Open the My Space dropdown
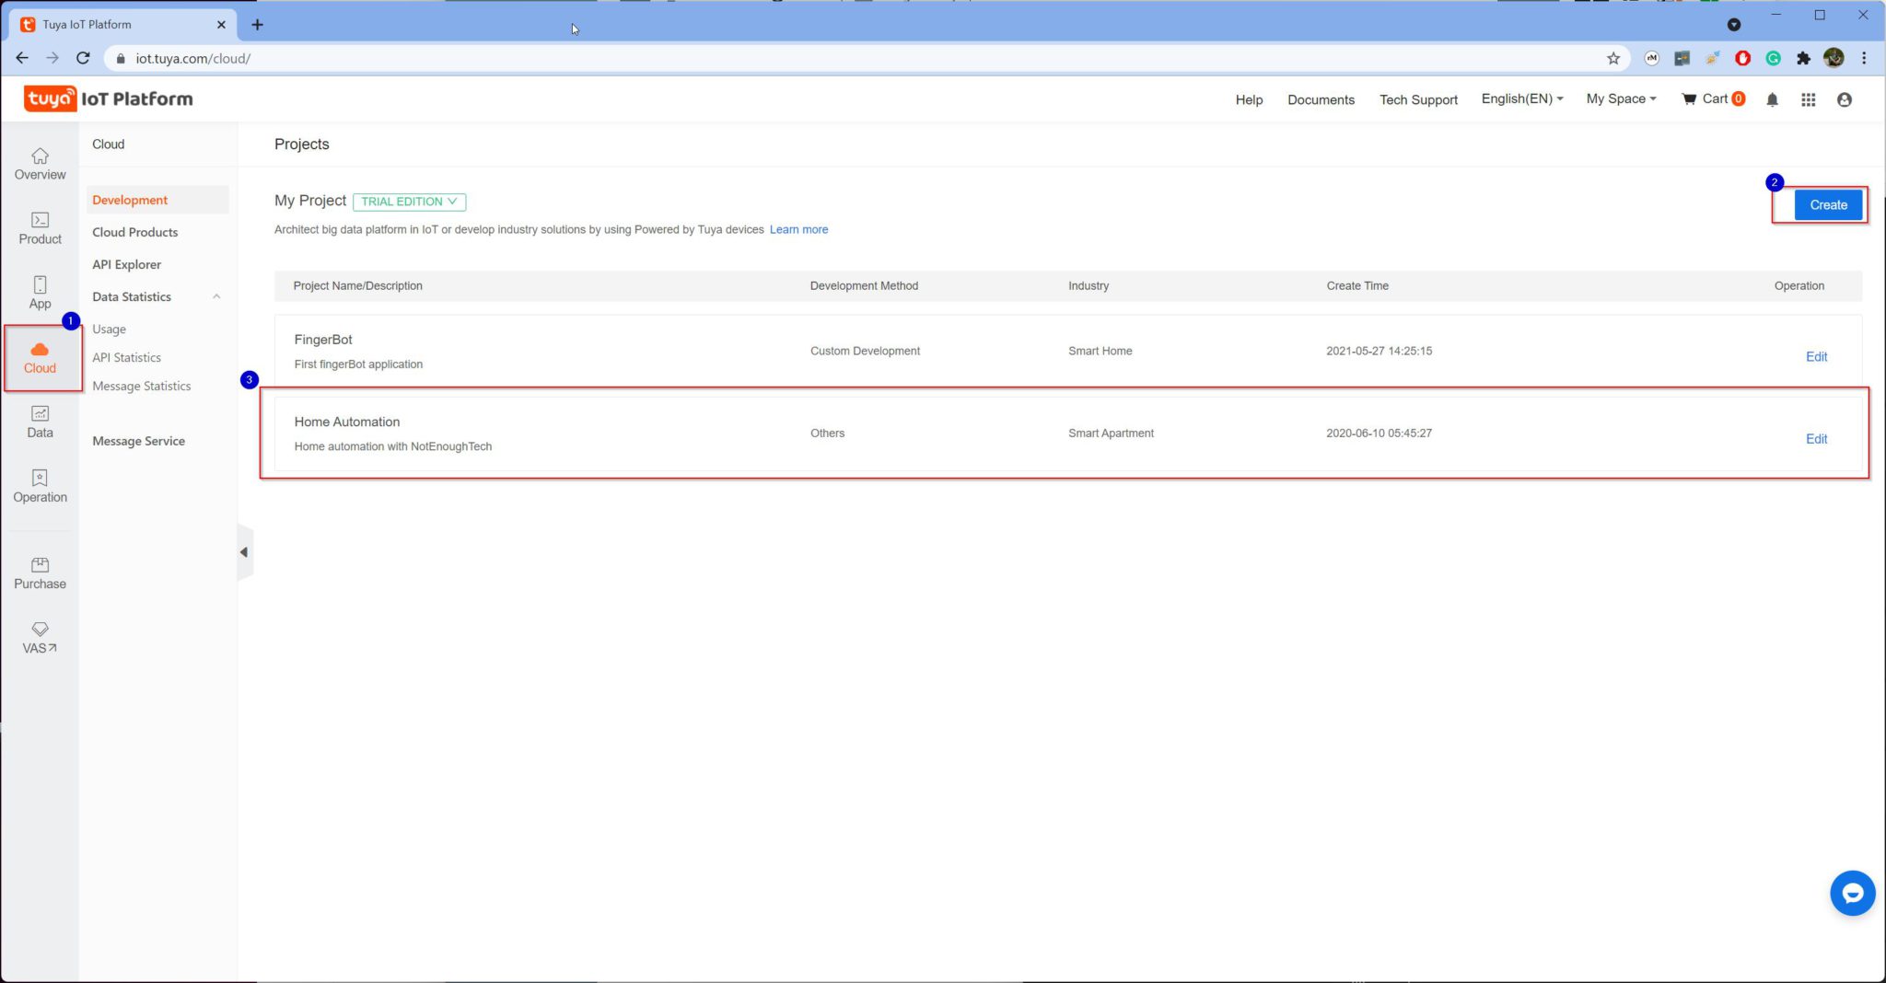Screen dimensions: 1886x983 pos(1620,98)
